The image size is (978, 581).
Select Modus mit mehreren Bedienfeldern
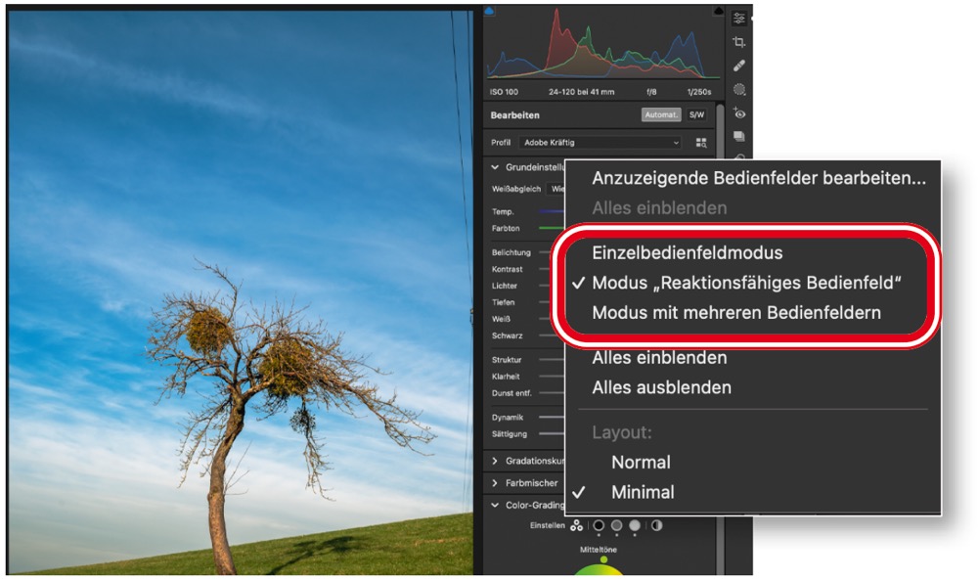click(736, 313)
